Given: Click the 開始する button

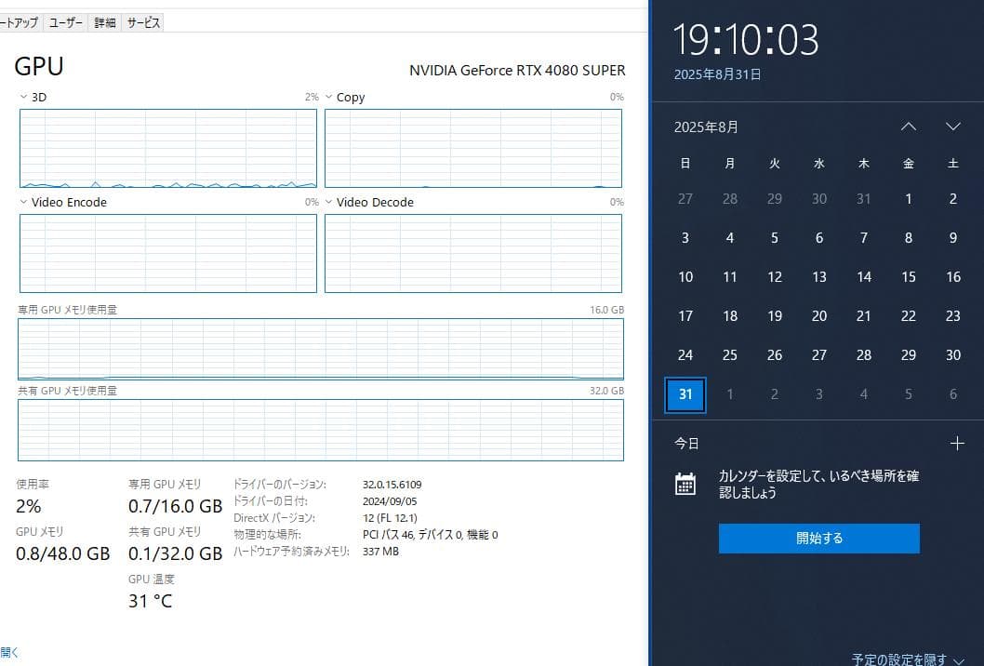Looking at the screenshot, I should 818,538.
